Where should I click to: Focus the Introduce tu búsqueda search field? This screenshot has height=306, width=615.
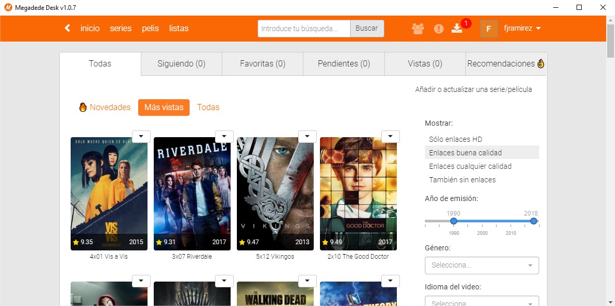point(304,28)
